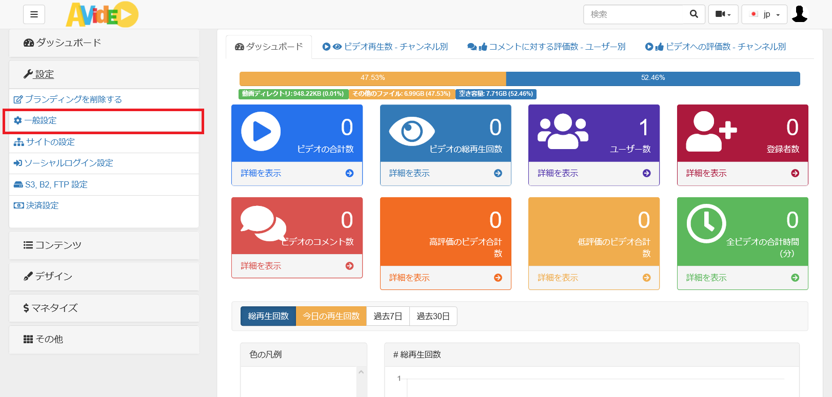
Task: Select the 総再生回数 chart filter
Action: pos(268,316)
